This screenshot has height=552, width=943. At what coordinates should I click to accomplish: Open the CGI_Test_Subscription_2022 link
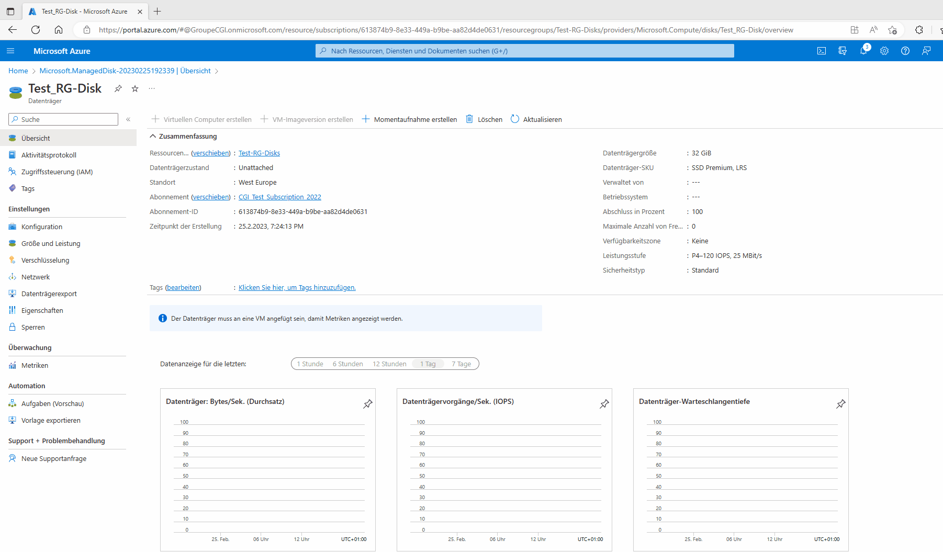[x=280, y=197]
